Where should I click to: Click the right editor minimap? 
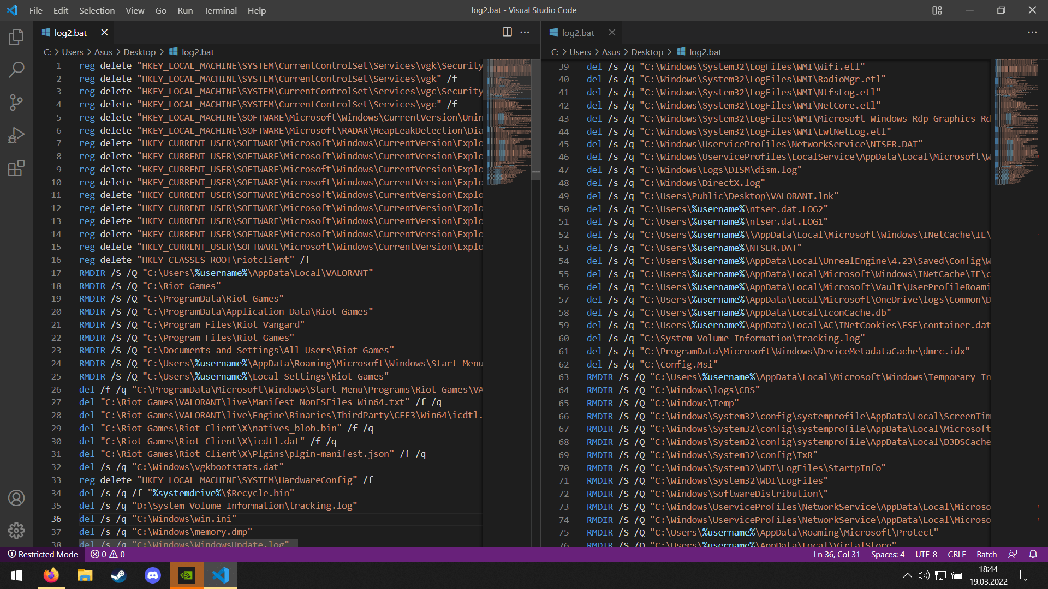tap(1016, 123)
